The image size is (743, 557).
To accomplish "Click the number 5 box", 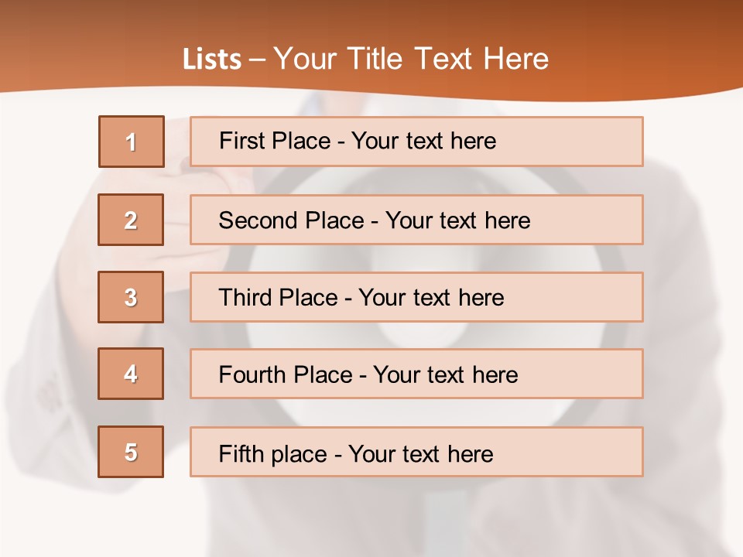I will pos(131,452).
